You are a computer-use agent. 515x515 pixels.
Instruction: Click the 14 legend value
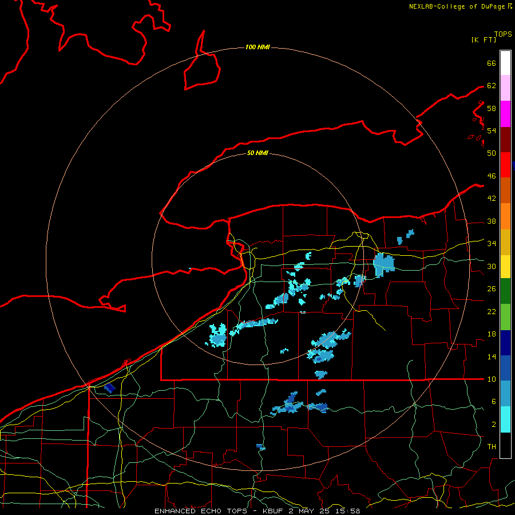[x=492, y=356]
